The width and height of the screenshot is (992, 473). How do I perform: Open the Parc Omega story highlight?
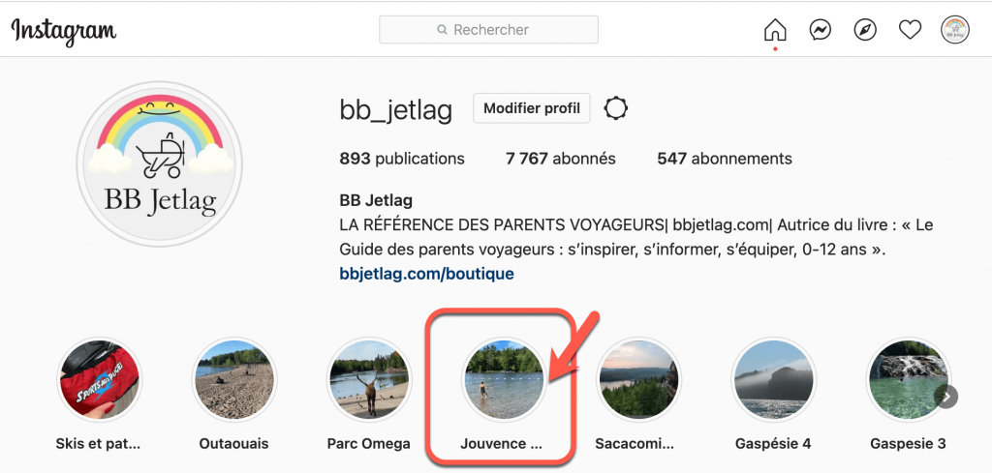pyautogui.click(x=369, y=381)
